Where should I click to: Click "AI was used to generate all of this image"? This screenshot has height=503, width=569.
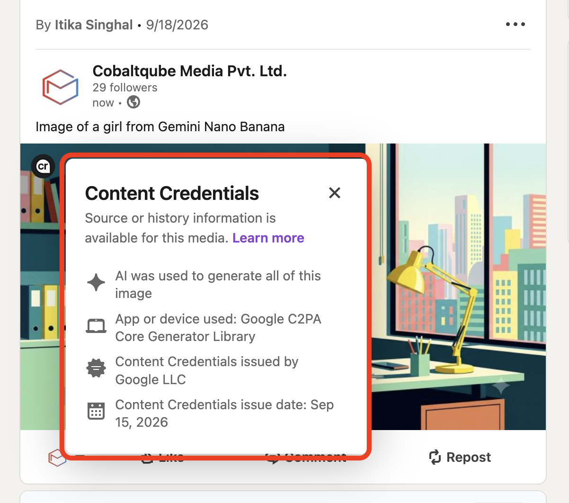point(218,285)
